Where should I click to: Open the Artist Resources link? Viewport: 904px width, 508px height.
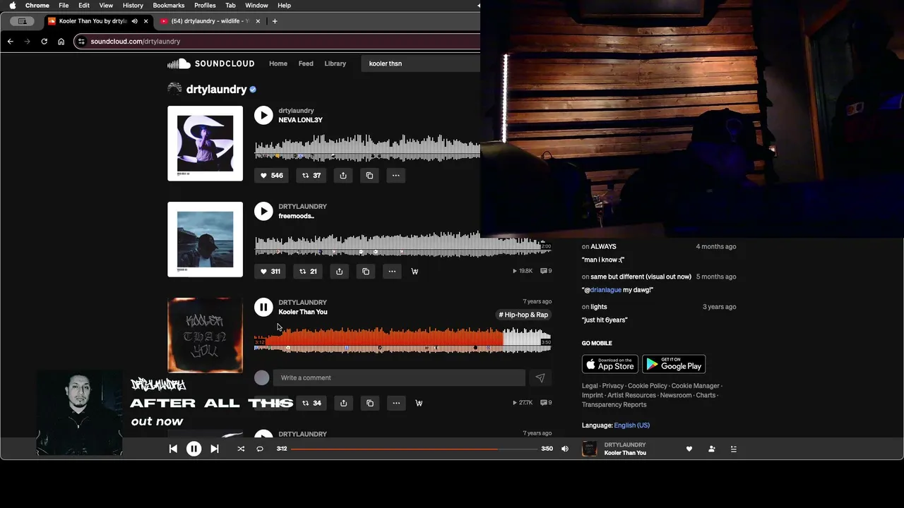(x=631, y=395)
